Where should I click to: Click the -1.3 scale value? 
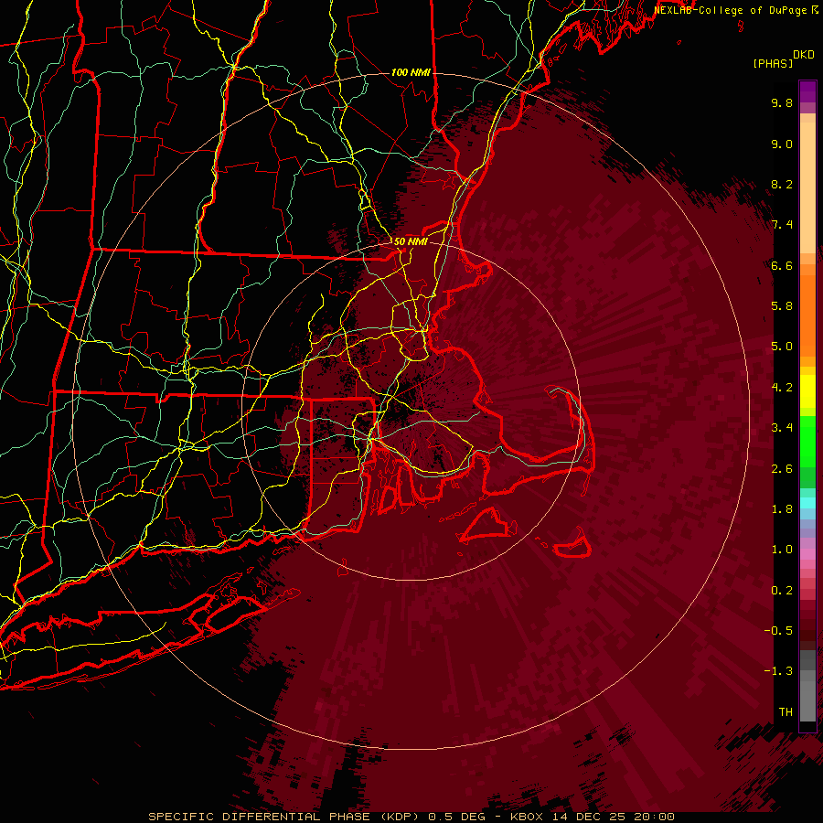(778, 671)
